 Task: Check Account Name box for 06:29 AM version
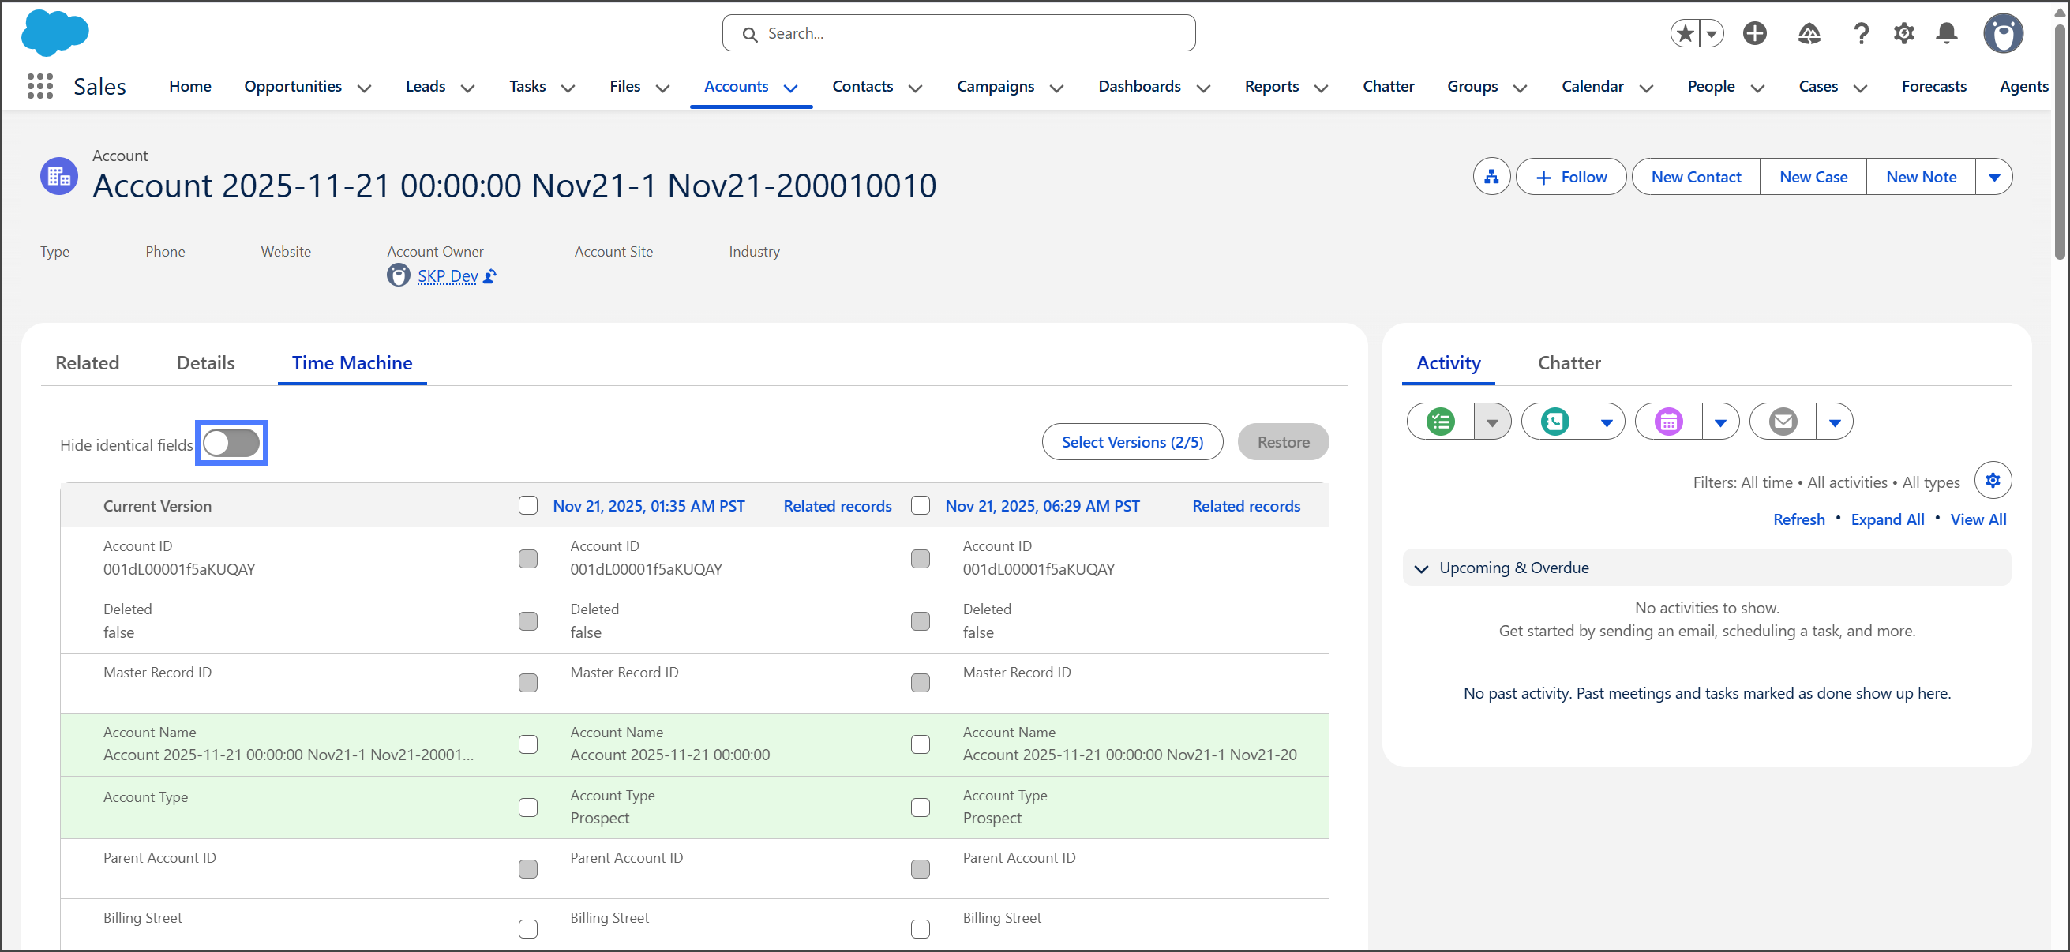tap(920, 744)
